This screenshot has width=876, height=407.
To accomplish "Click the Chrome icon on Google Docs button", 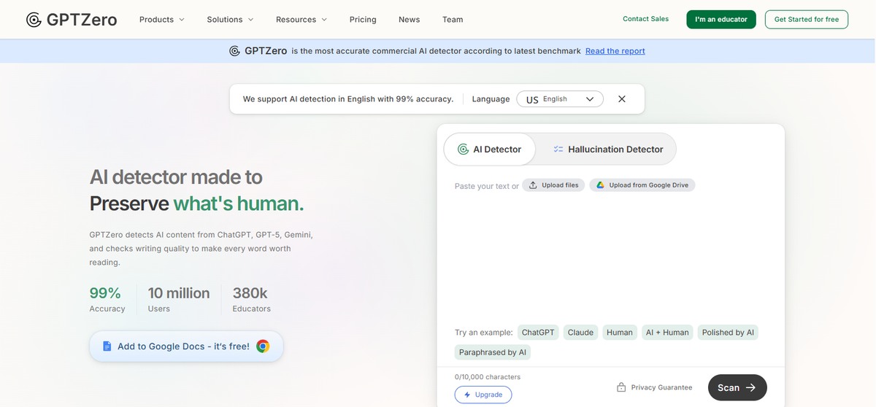I will (263, 346).
